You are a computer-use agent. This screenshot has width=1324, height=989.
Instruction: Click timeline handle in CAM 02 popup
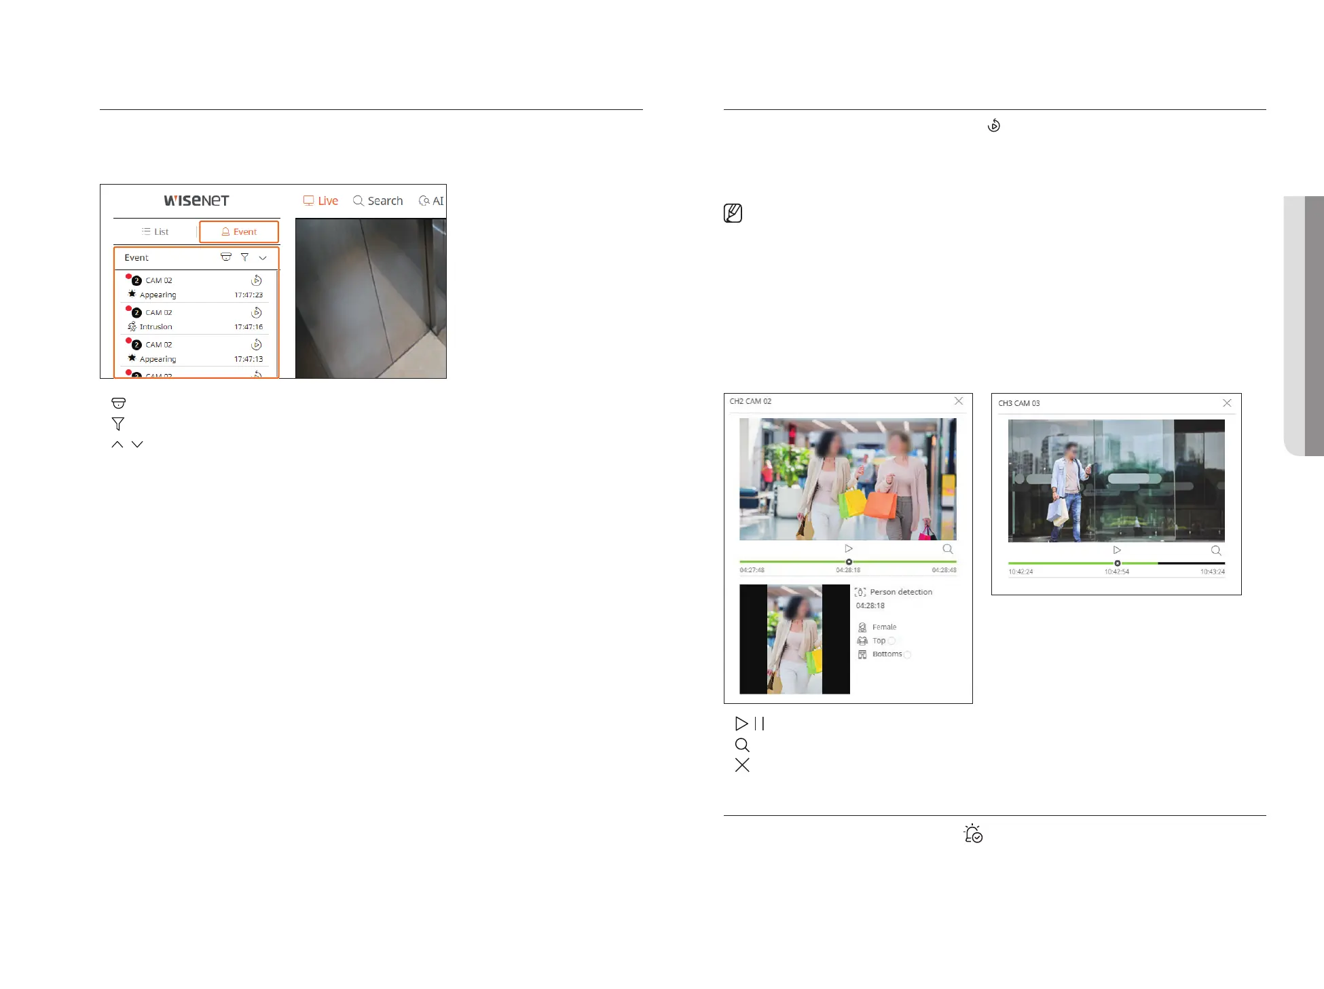click(849, 562)
